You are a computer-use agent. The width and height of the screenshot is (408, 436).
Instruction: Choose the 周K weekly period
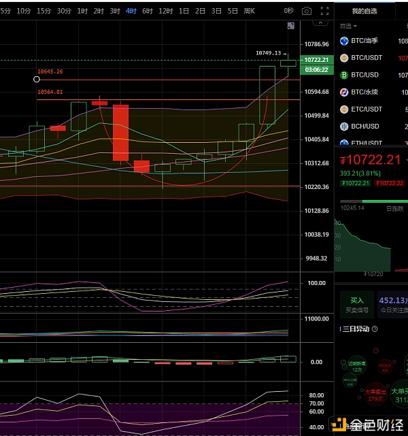[250, 11]
